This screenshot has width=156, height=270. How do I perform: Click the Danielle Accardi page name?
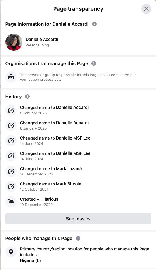42,39
